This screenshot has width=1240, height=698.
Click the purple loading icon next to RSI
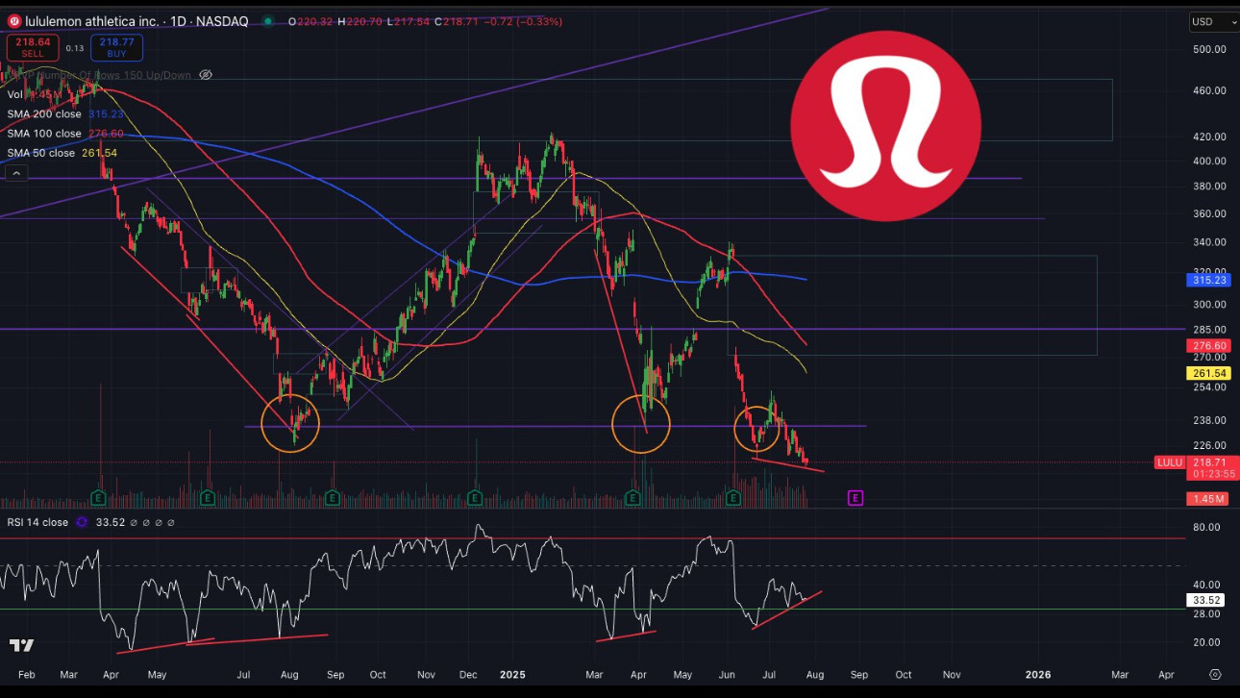[82, 522]
